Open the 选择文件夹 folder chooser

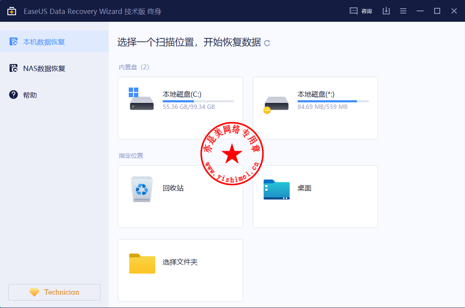click(181, 270)
